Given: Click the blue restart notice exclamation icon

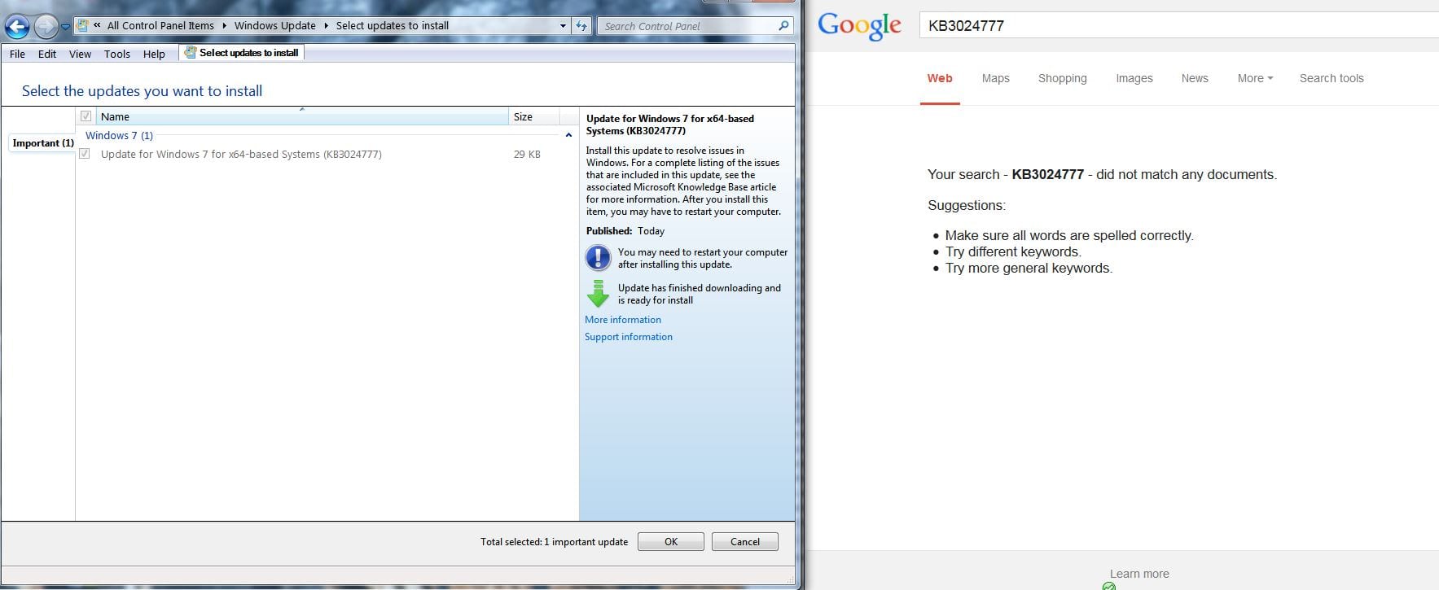Looking at the screenshot, I should [x=599, y=258].
